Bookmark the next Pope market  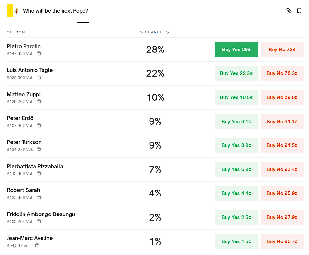tap(299, 11)
